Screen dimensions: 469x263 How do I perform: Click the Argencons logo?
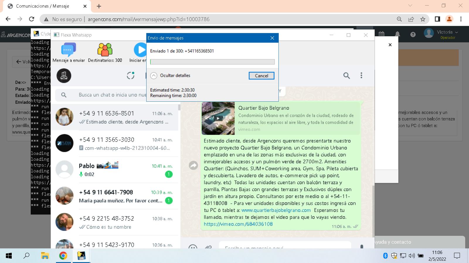16,35
